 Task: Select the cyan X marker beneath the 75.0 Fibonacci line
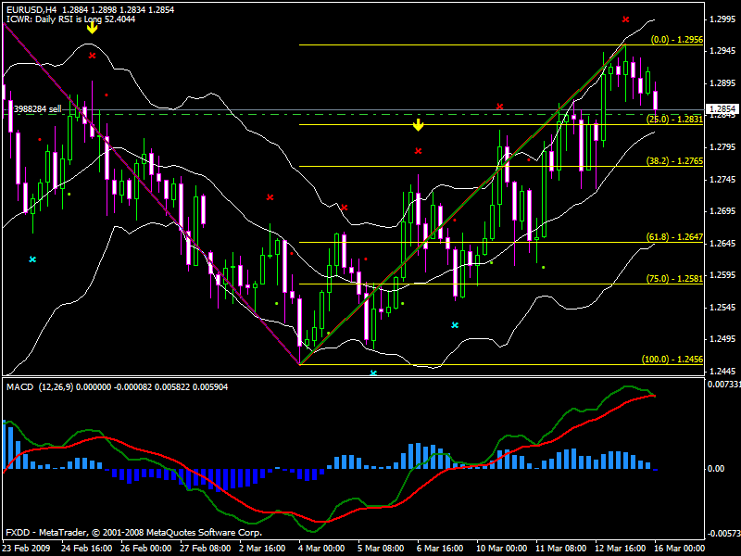[x=455, y=325]
